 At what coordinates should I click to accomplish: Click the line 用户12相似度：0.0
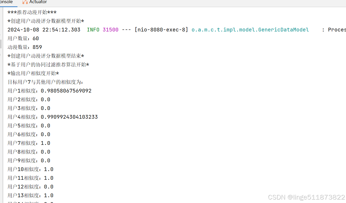[x=30, y=187]
